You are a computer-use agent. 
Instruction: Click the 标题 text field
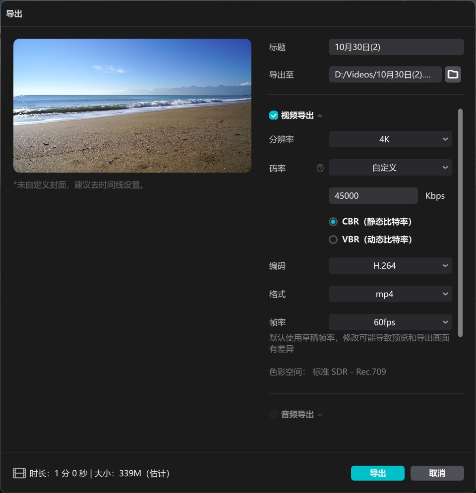[396, 47]
